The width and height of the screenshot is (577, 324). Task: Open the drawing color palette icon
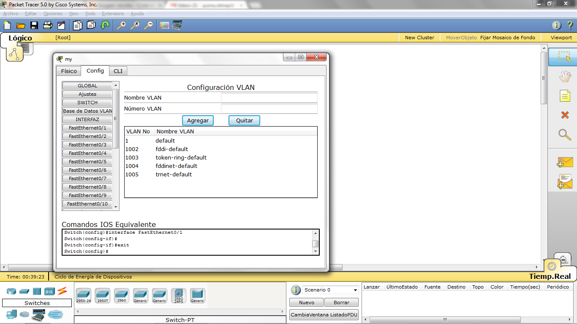[164, 25]
